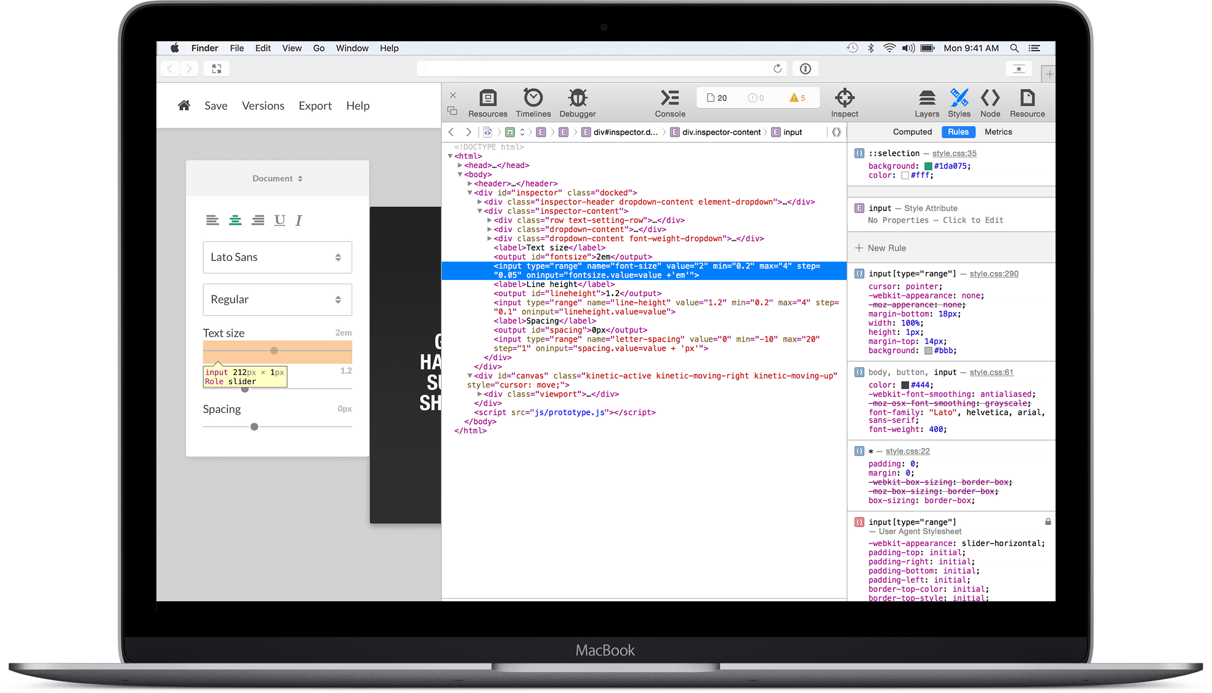Align text center
This screenshot has height=693, width=1212.
[235, 220]
